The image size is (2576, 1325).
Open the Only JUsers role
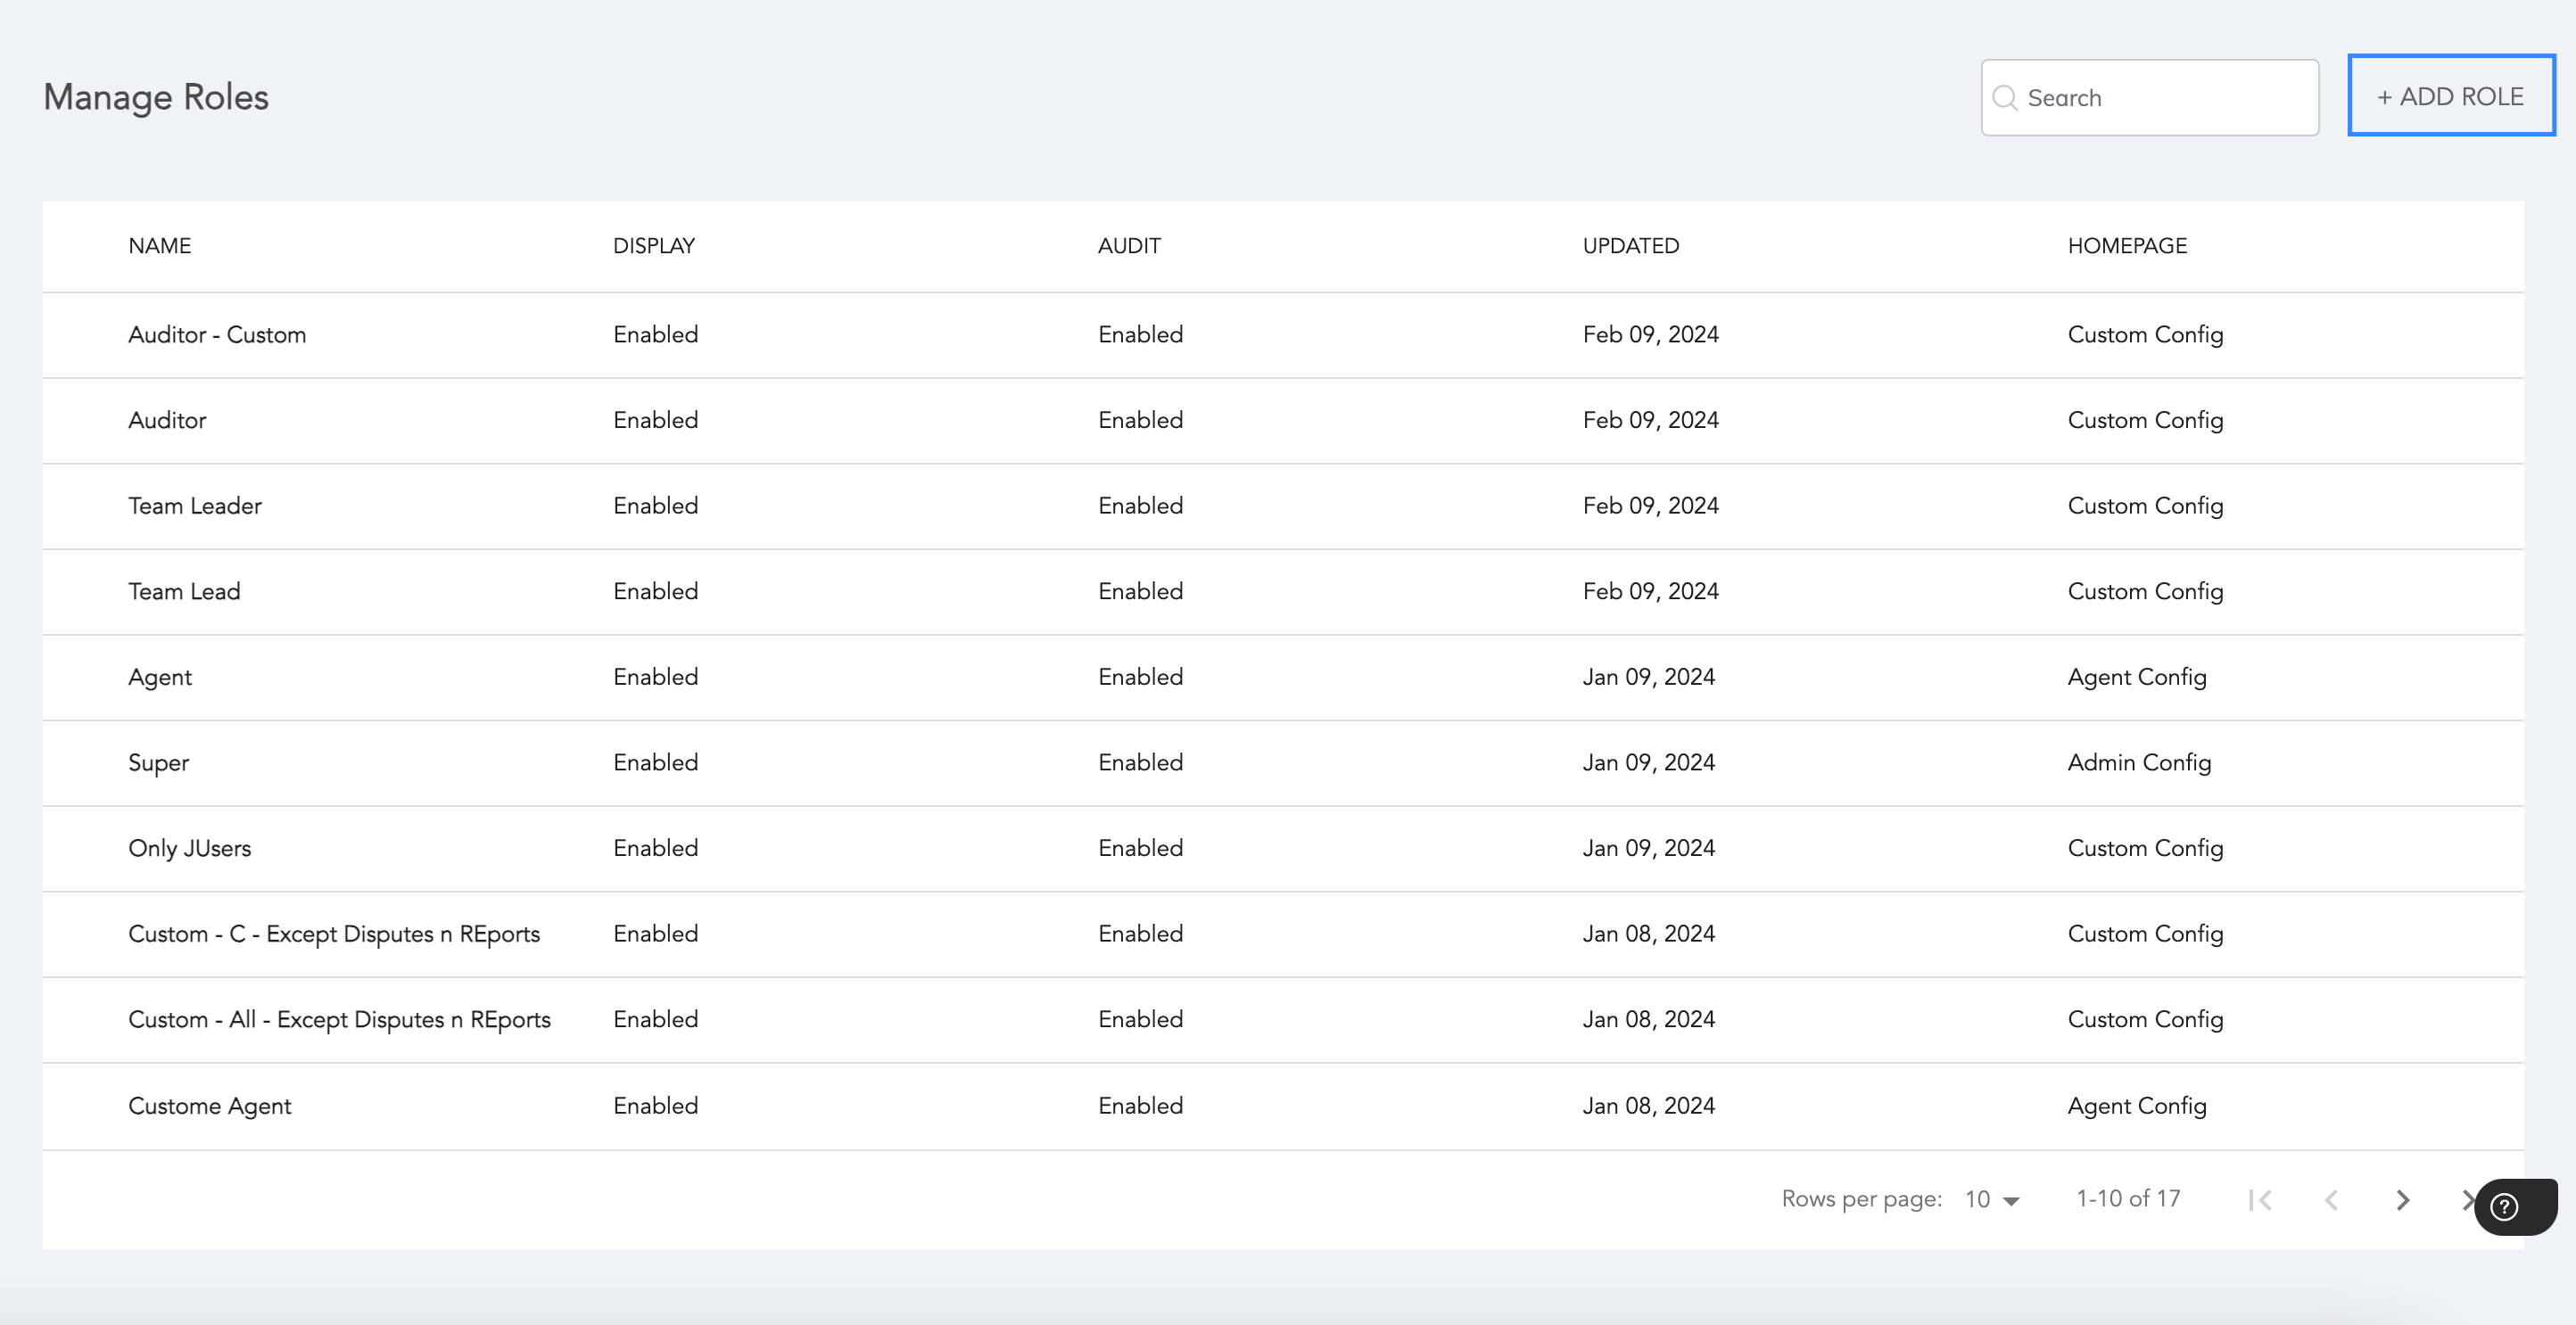(189, 848)
